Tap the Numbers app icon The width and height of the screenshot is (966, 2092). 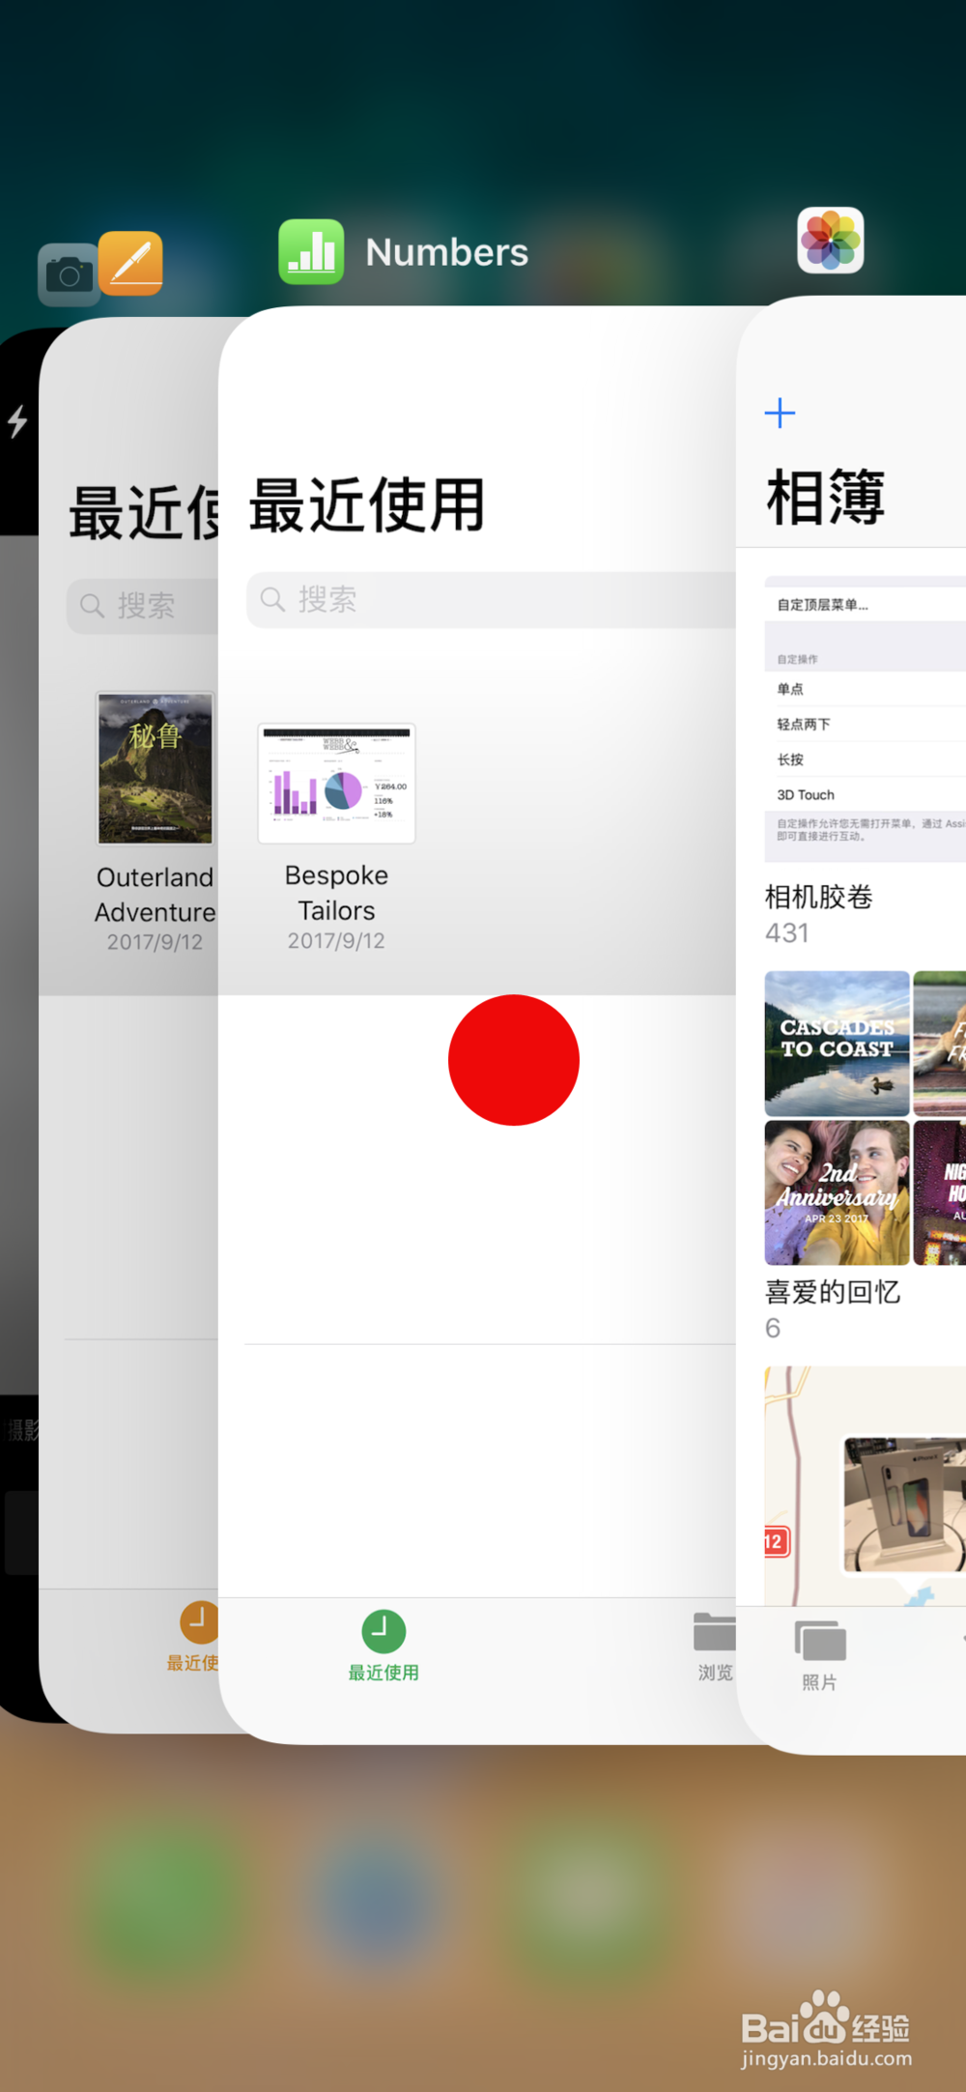(311, 251)
